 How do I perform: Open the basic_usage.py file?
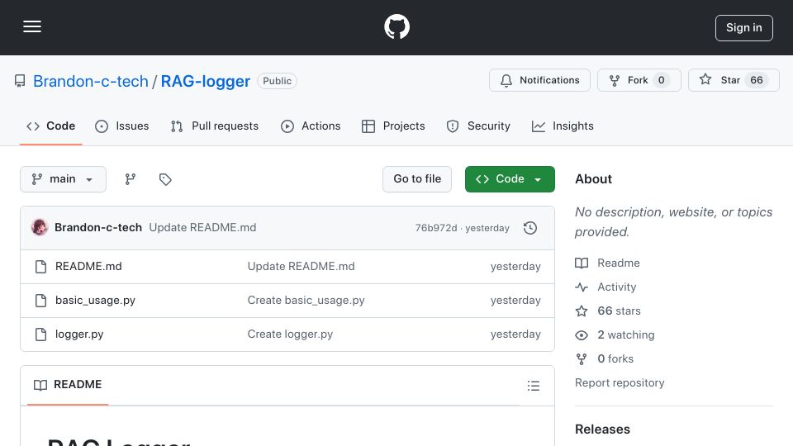95,301
